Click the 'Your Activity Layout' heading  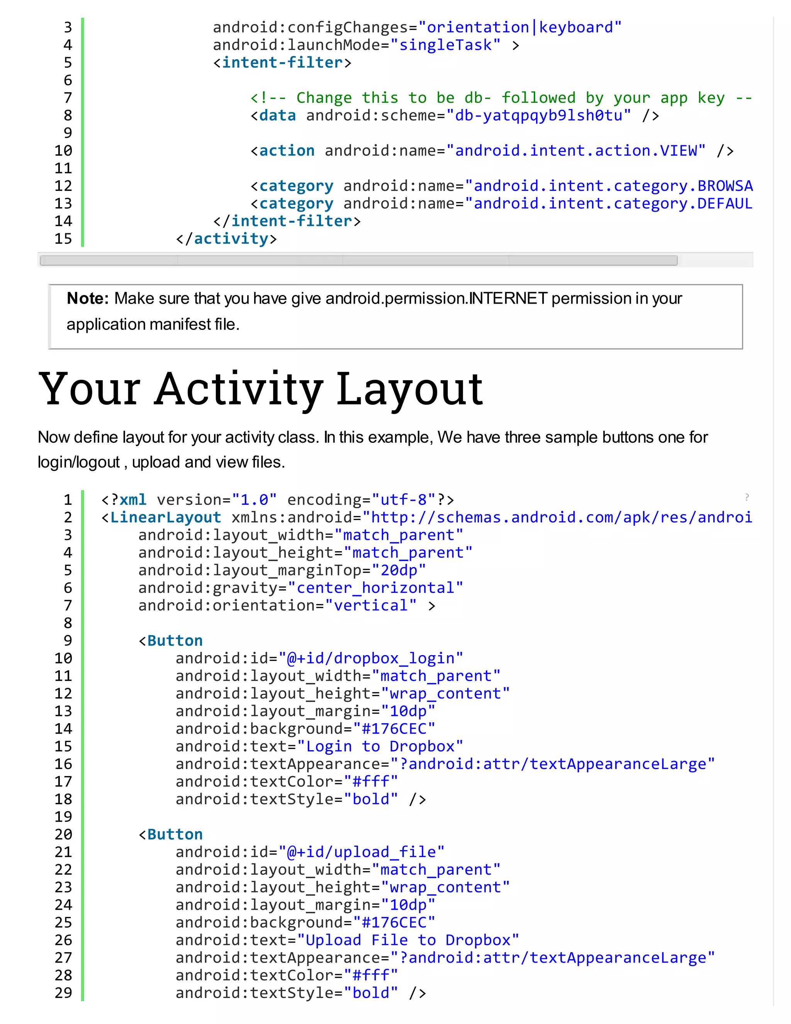pos(260,388)
